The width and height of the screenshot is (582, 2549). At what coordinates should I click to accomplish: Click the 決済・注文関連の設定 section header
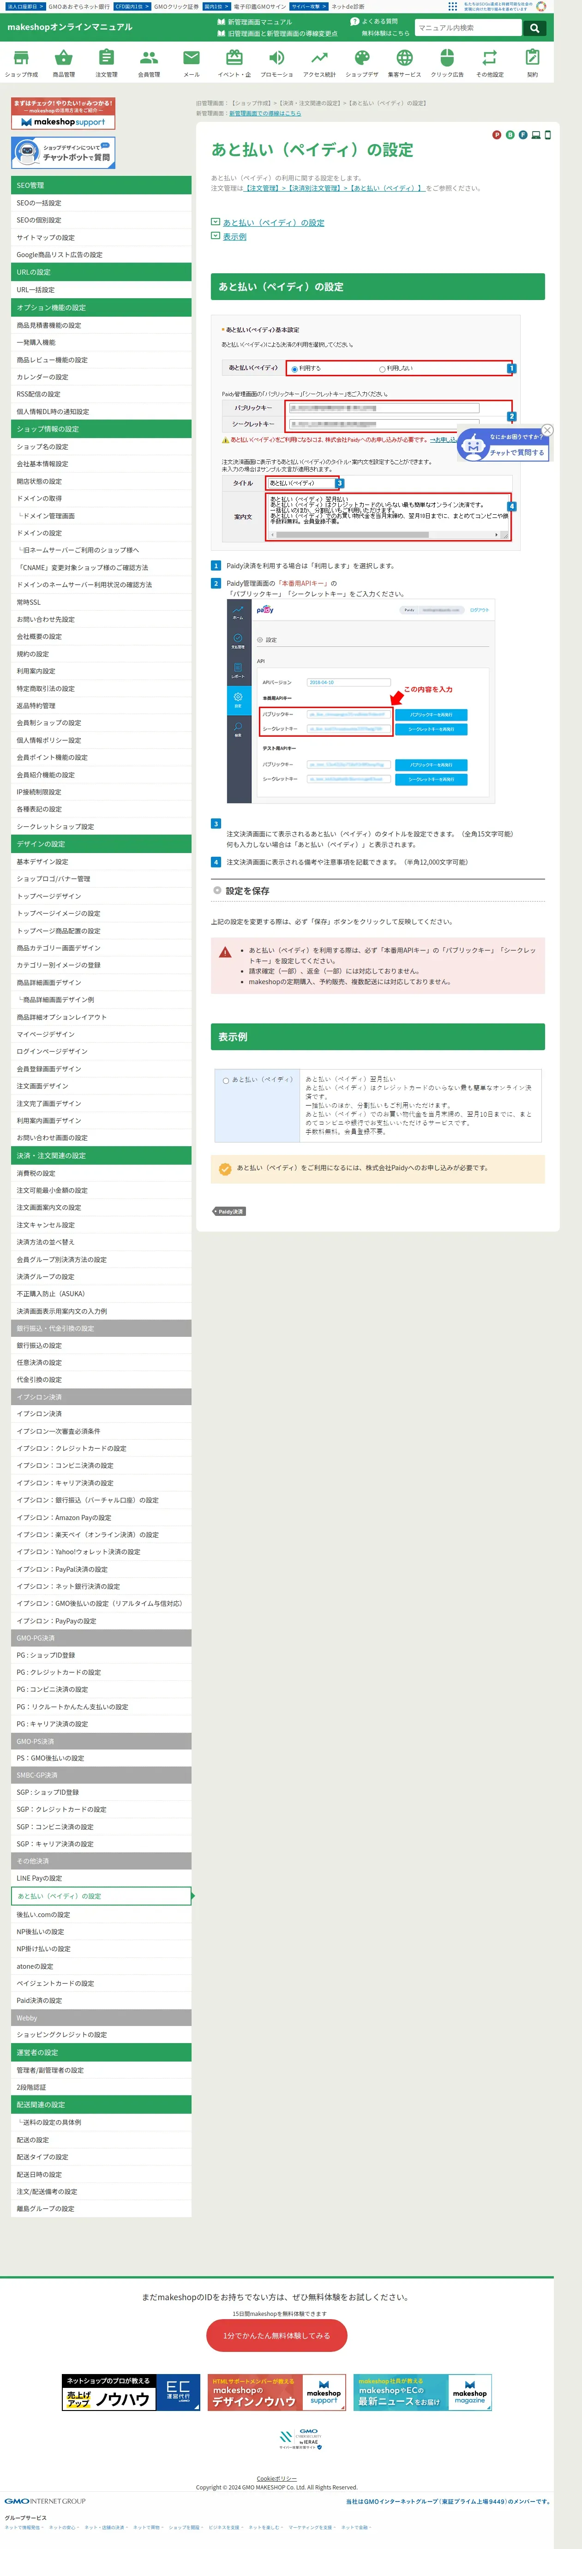click(x=101, y=1155)
